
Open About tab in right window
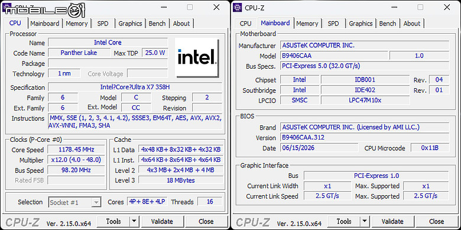(x=411, y=23)
